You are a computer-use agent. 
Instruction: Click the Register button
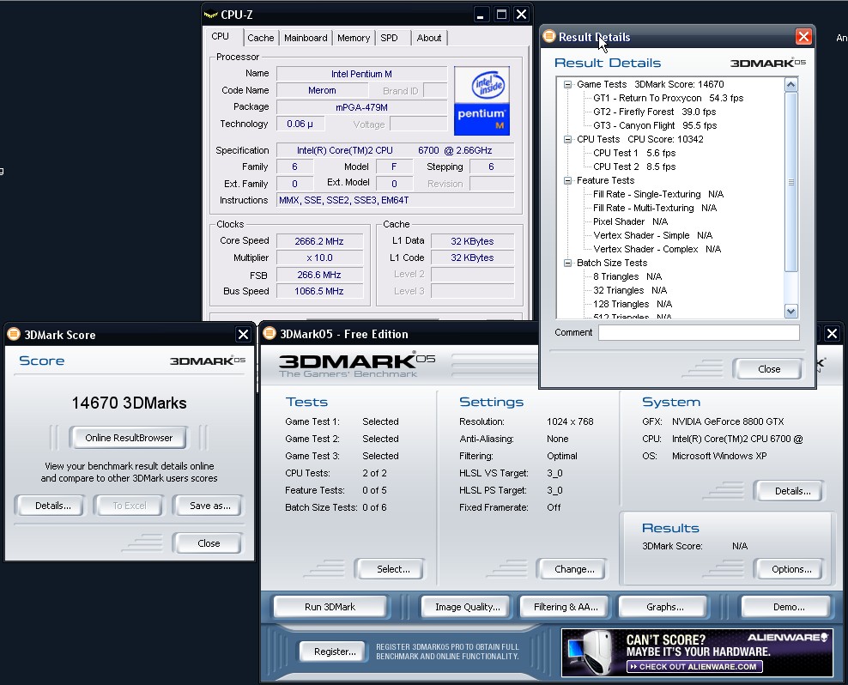[x=335, y=652]
